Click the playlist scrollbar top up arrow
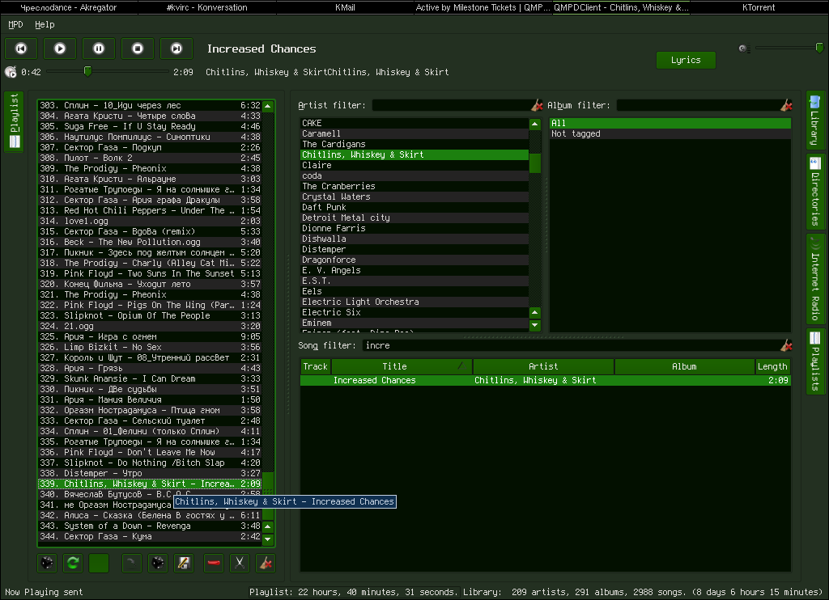This screenshot has height=600, width=829. 268,106
